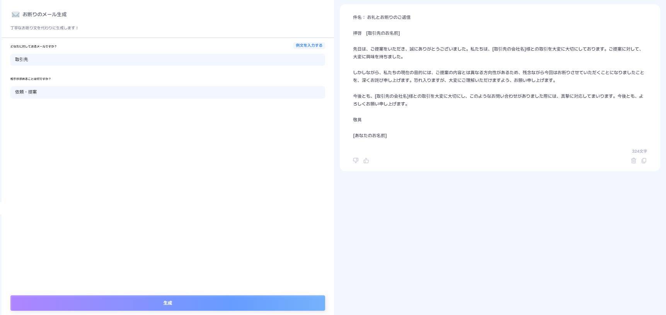This screenshot has height=315, width=666.
Task: Click the thumbs down icon on the result
Action: pos(356,160)
